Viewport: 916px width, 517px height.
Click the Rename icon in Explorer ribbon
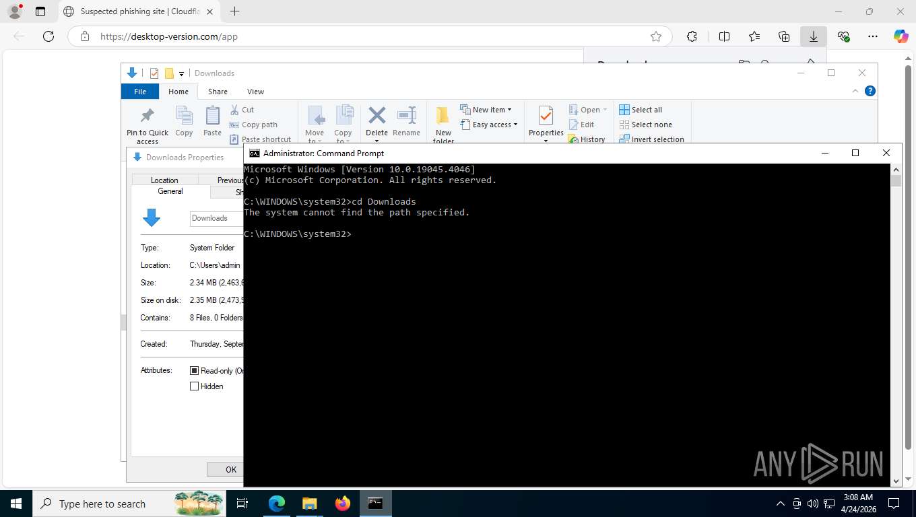pyautogui.click(x=406, y=122)
